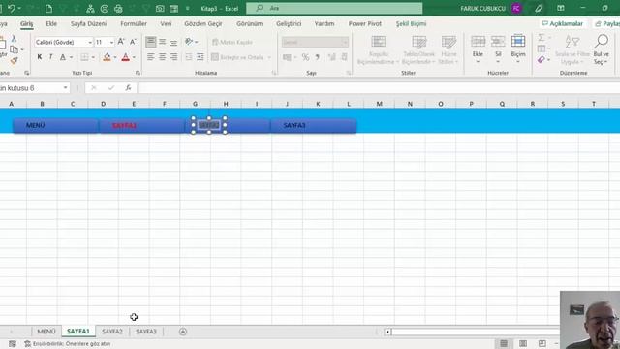Click the SAYFA3 shape button on sheet

314,125
